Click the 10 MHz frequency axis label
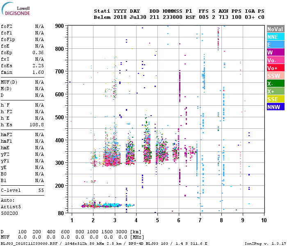 coord(264,220)
